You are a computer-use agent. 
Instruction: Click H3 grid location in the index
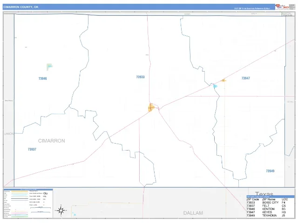coord(284,212)
